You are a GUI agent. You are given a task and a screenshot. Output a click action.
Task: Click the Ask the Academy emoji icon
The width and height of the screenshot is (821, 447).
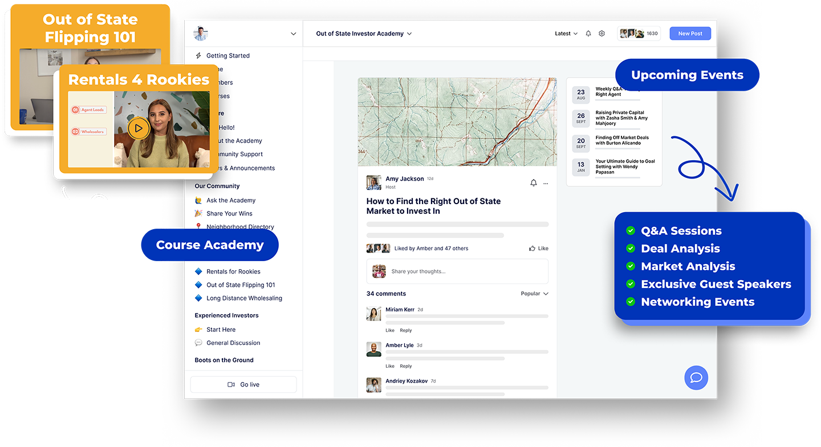click(x=198, y=200)
